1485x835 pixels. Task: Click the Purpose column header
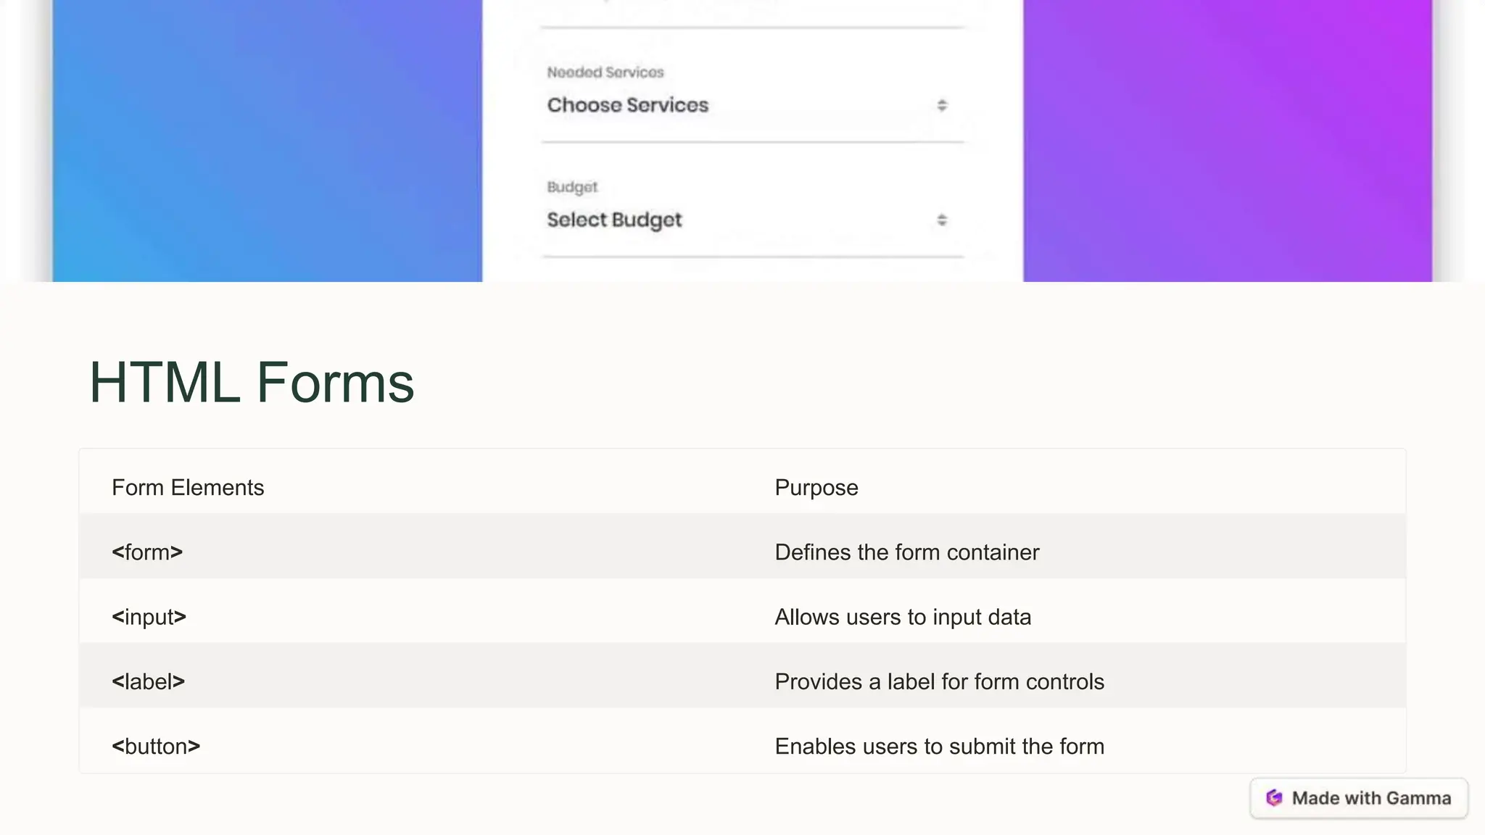tap(816, 488)
